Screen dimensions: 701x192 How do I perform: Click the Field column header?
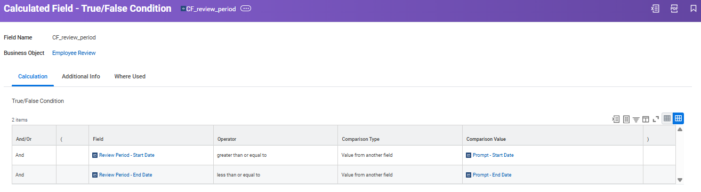[x=151, y=135]
